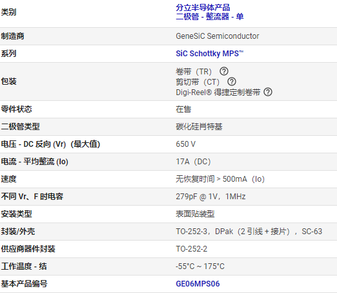Click the 279pF @ 1V, 1MHz capacitance value
The image size is (337, 293).
tap(210, 197)
